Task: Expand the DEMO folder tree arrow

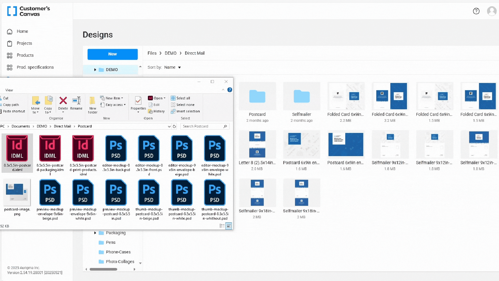Action: [95, 70]
